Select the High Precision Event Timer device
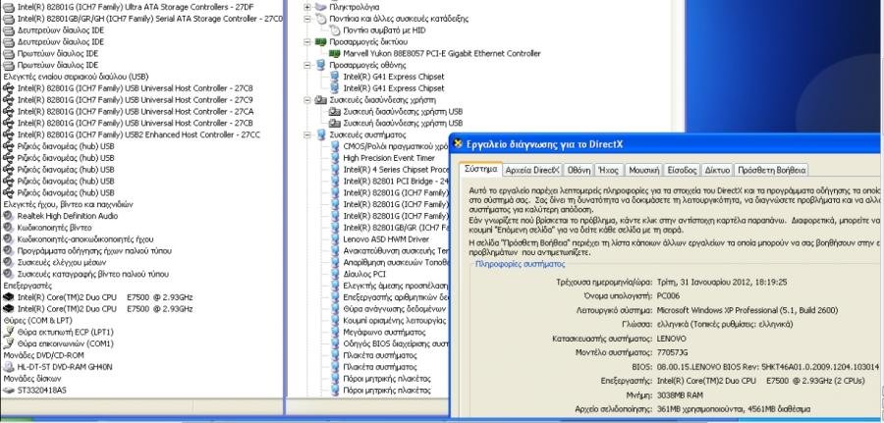 [388, 157]
